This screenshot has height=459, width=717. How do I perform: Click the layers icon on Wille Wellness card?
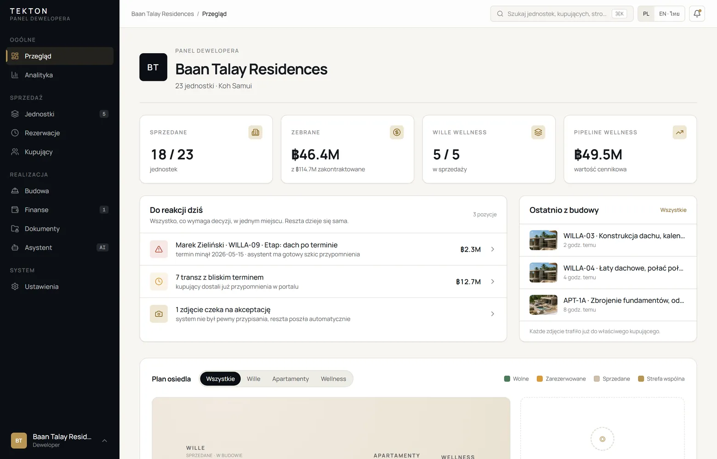(x=538, y=132)
